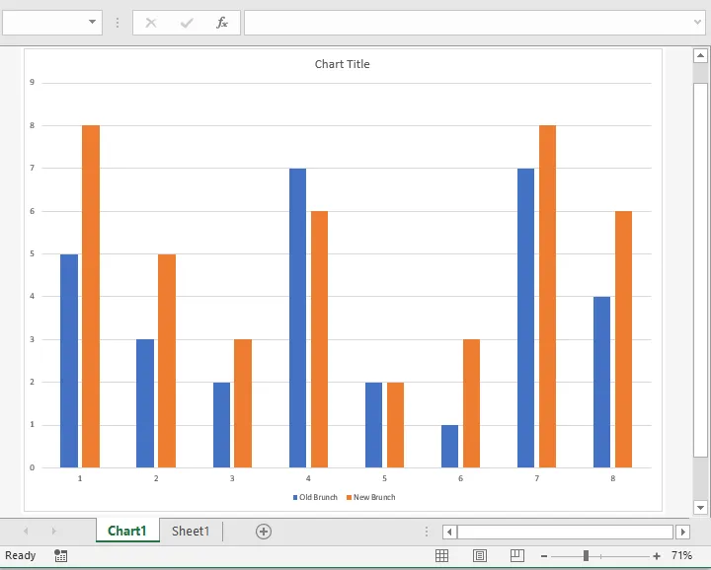
Task: Switch to Page Layout view icon
Action: 479,555
